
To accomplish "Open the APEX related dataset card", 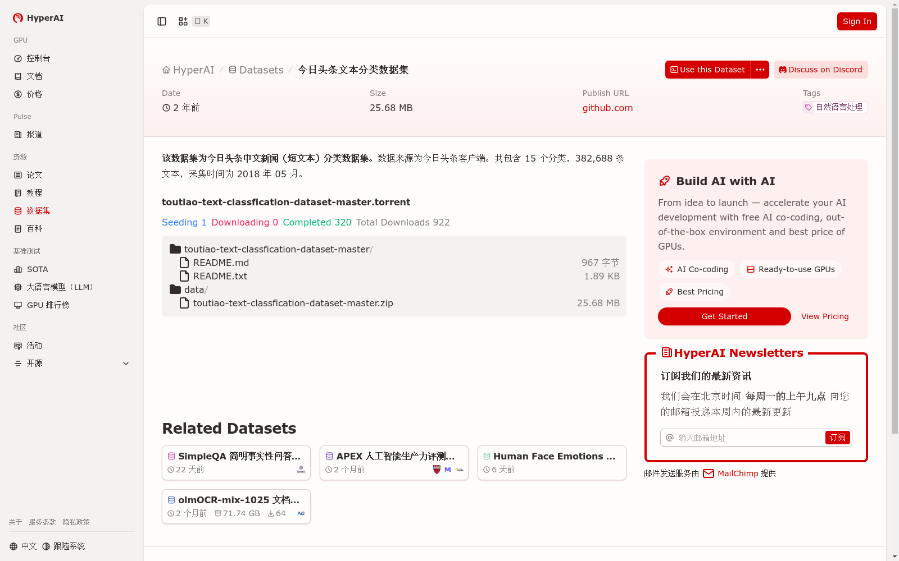I will tap(394, 463).
